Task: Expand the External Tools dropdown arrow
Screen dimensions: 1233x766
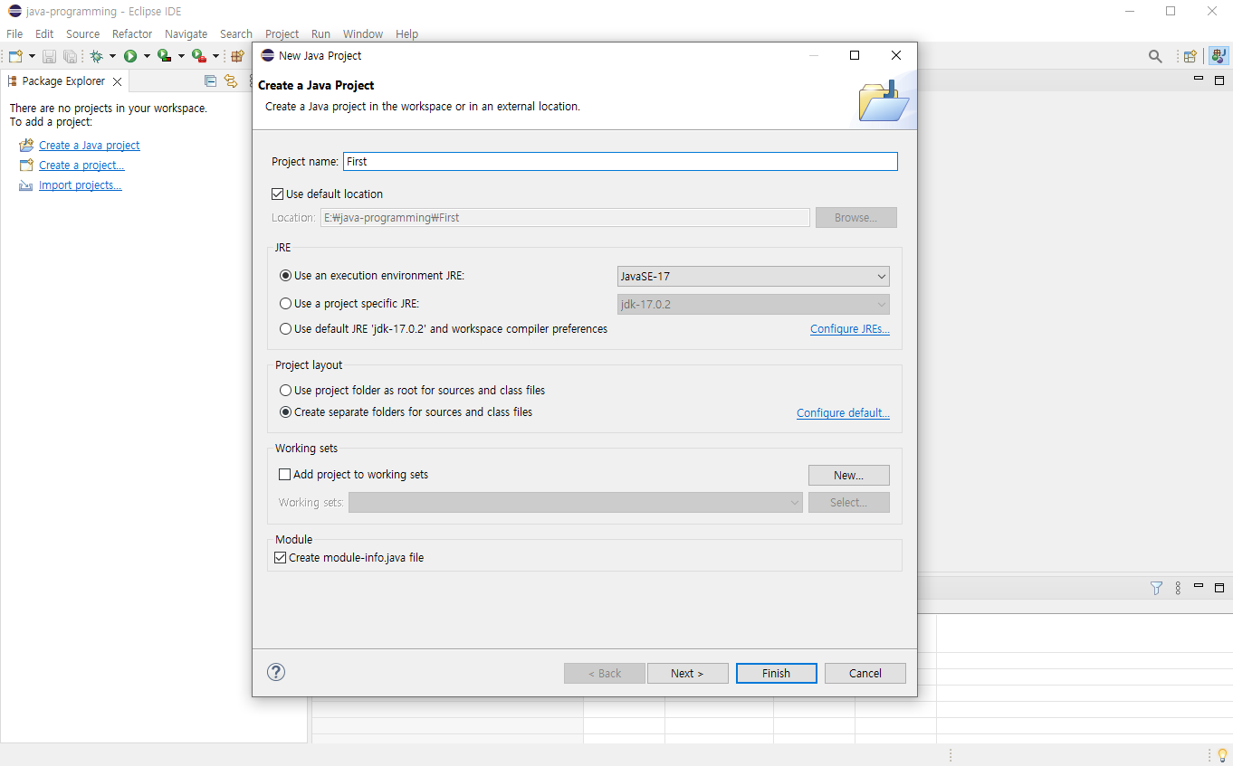Action: click(215, 56)
